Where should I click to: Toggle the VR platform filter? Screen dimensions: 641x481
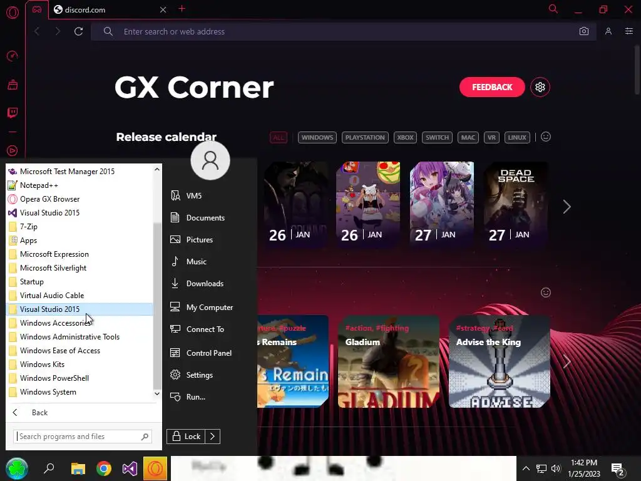(491, 137)
